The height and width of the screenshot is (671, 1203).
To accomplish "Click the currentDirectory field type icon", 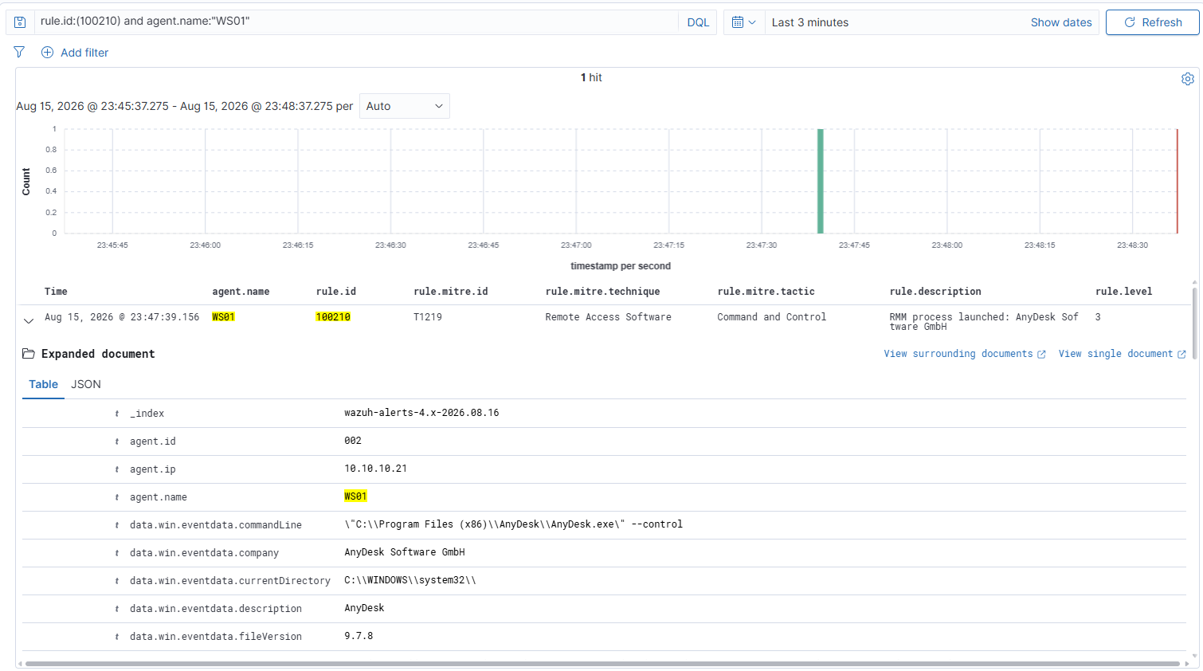I will 117,581.
